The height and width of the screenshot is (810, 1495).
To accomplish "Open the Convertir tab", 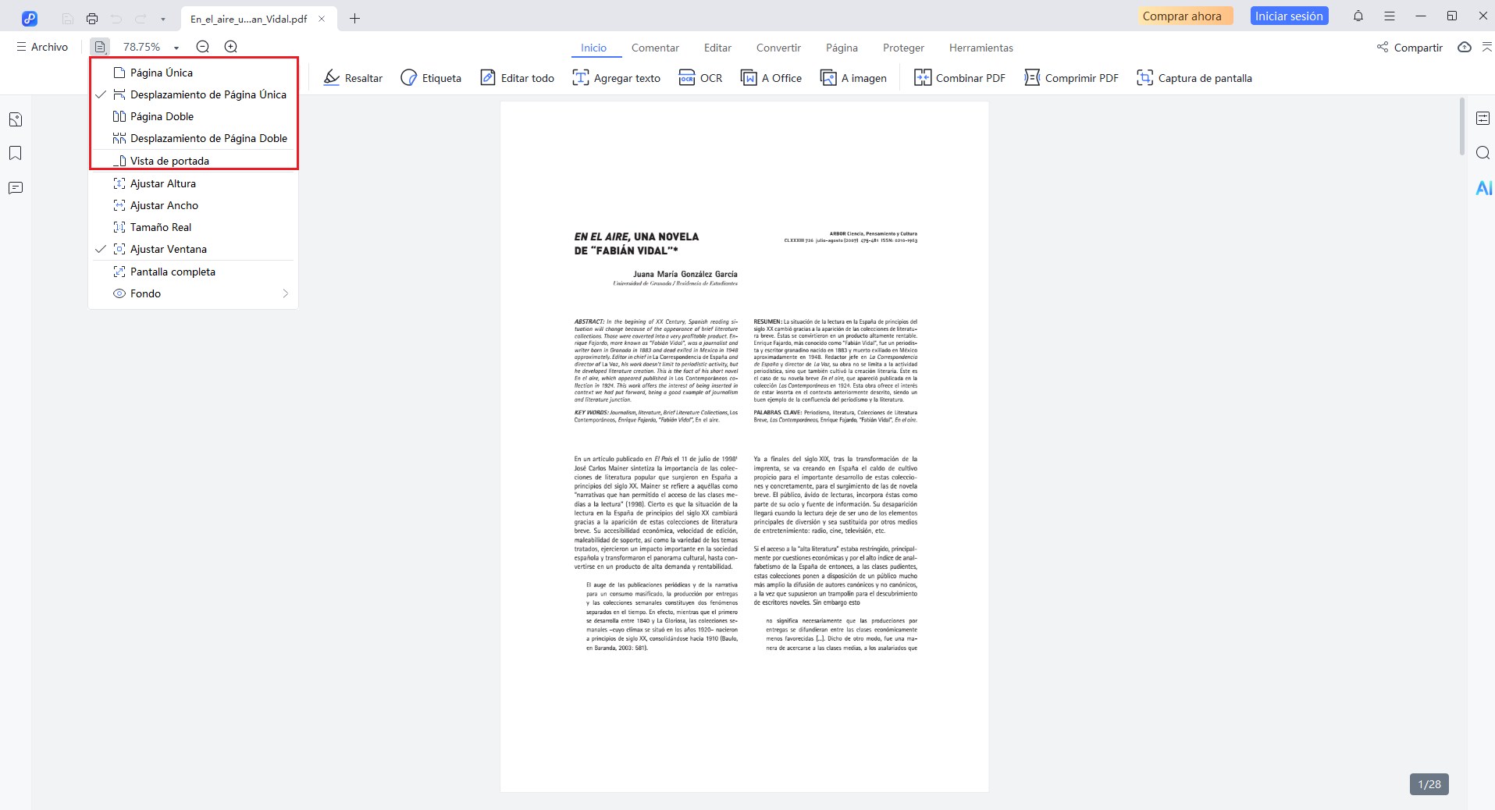I will click(x=778, y=48).
